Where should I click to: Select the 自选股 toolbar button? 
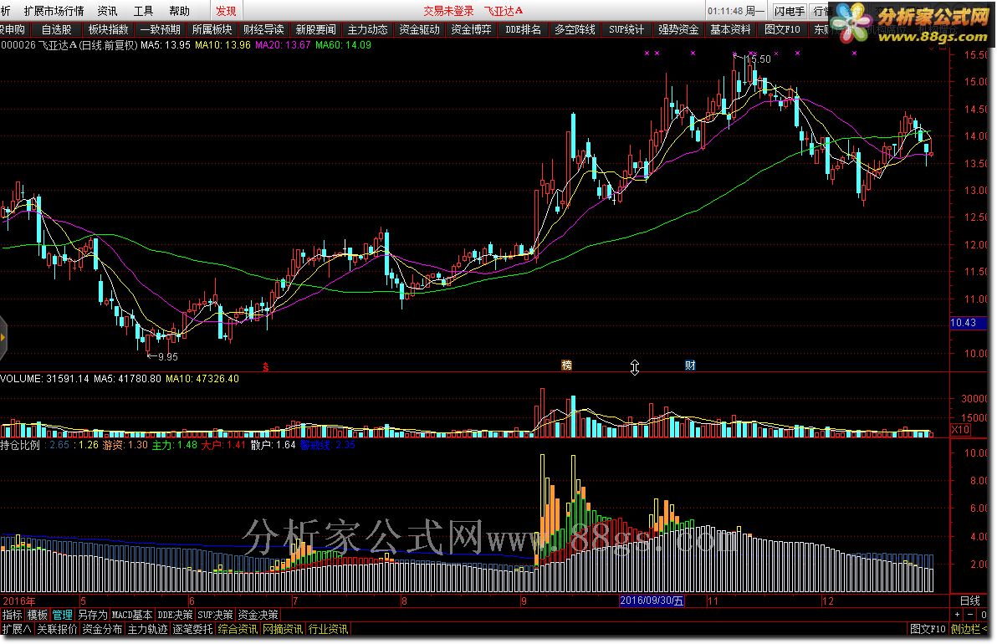click(57, 29)
